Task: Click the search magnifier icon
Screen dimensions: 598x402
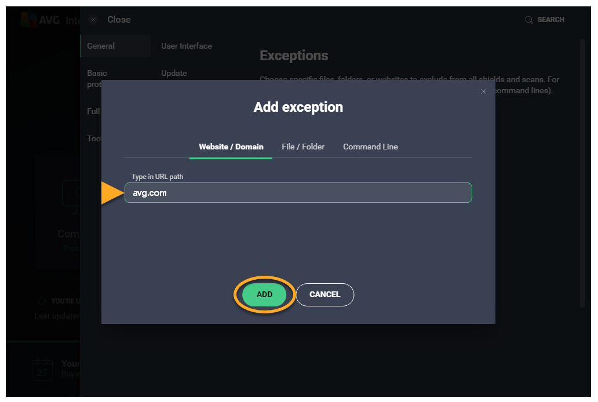Action: [x=528, y=20]
